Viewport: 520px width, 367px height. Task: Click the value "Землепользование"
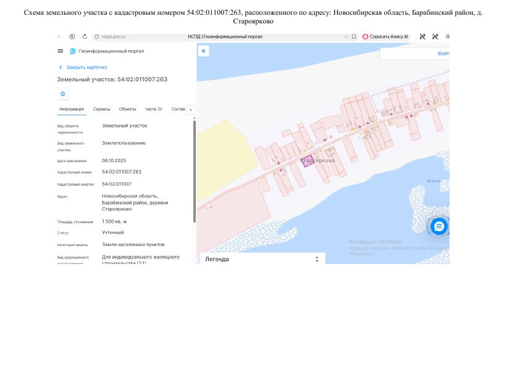tap(124, 143)
